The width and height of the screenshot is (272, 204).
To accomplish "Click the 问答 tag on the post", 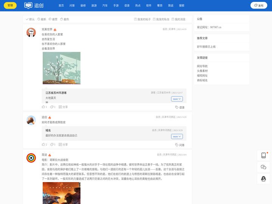I will [180, 145].
